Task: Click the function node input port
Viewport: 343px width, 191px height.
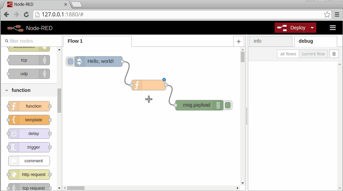Action: (131, 85)
